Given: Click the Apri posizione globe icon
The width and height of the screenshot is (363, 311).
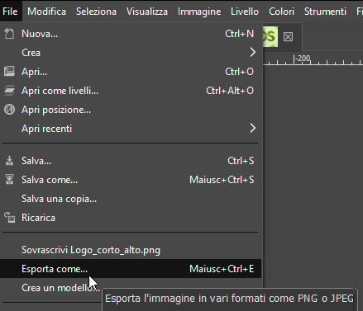Looking at the screenshot, I should point(9,110).
